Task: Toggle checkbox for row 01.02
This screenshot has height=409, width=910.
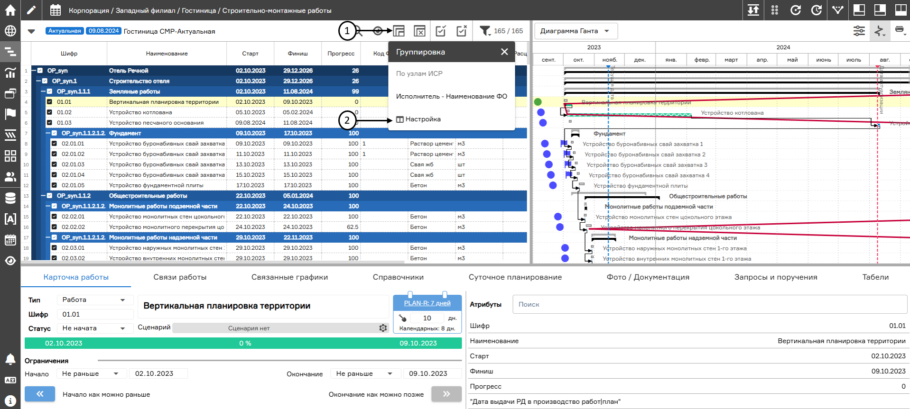Action: pos(49,112)
